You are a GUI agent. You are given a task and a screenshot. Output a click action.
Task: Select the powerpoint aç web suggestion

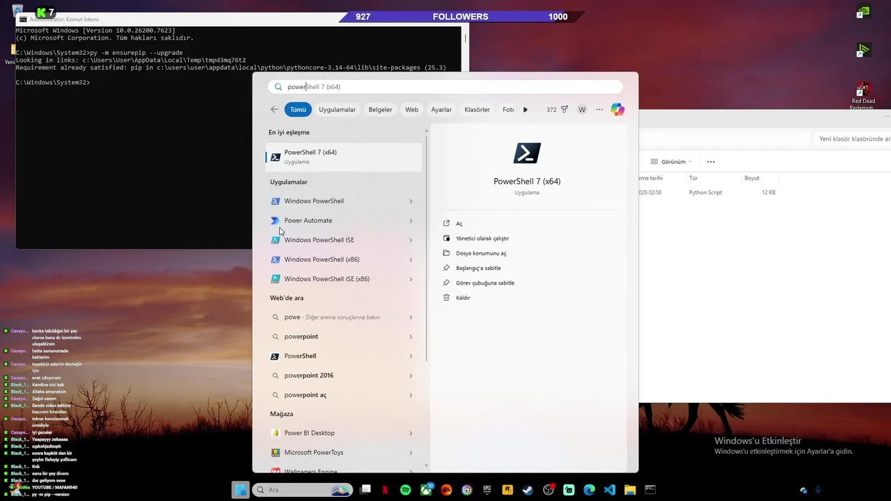pyautogui.click(x=305, y=395)
